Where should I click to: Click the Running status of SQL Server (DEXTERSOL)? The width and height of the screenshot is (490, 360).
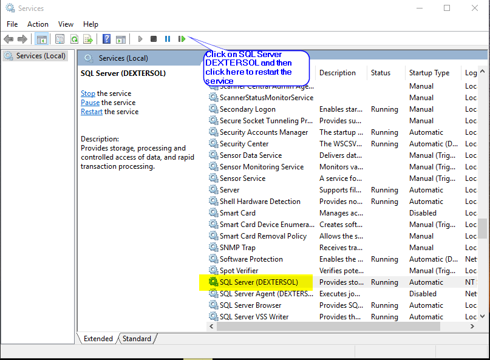(x=384, y=282)
